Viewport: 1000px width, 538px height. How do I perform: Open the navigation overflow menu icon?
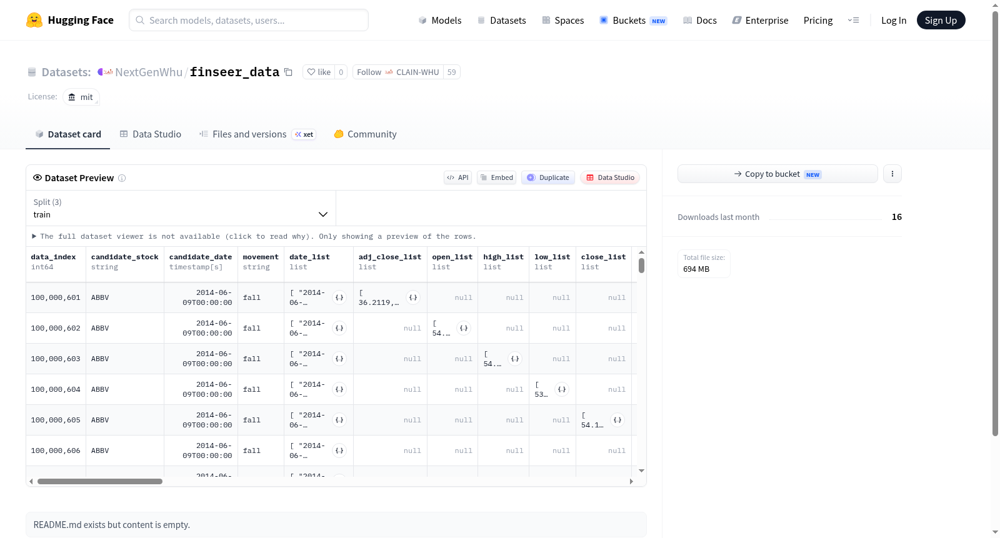[x=853, y=20]
